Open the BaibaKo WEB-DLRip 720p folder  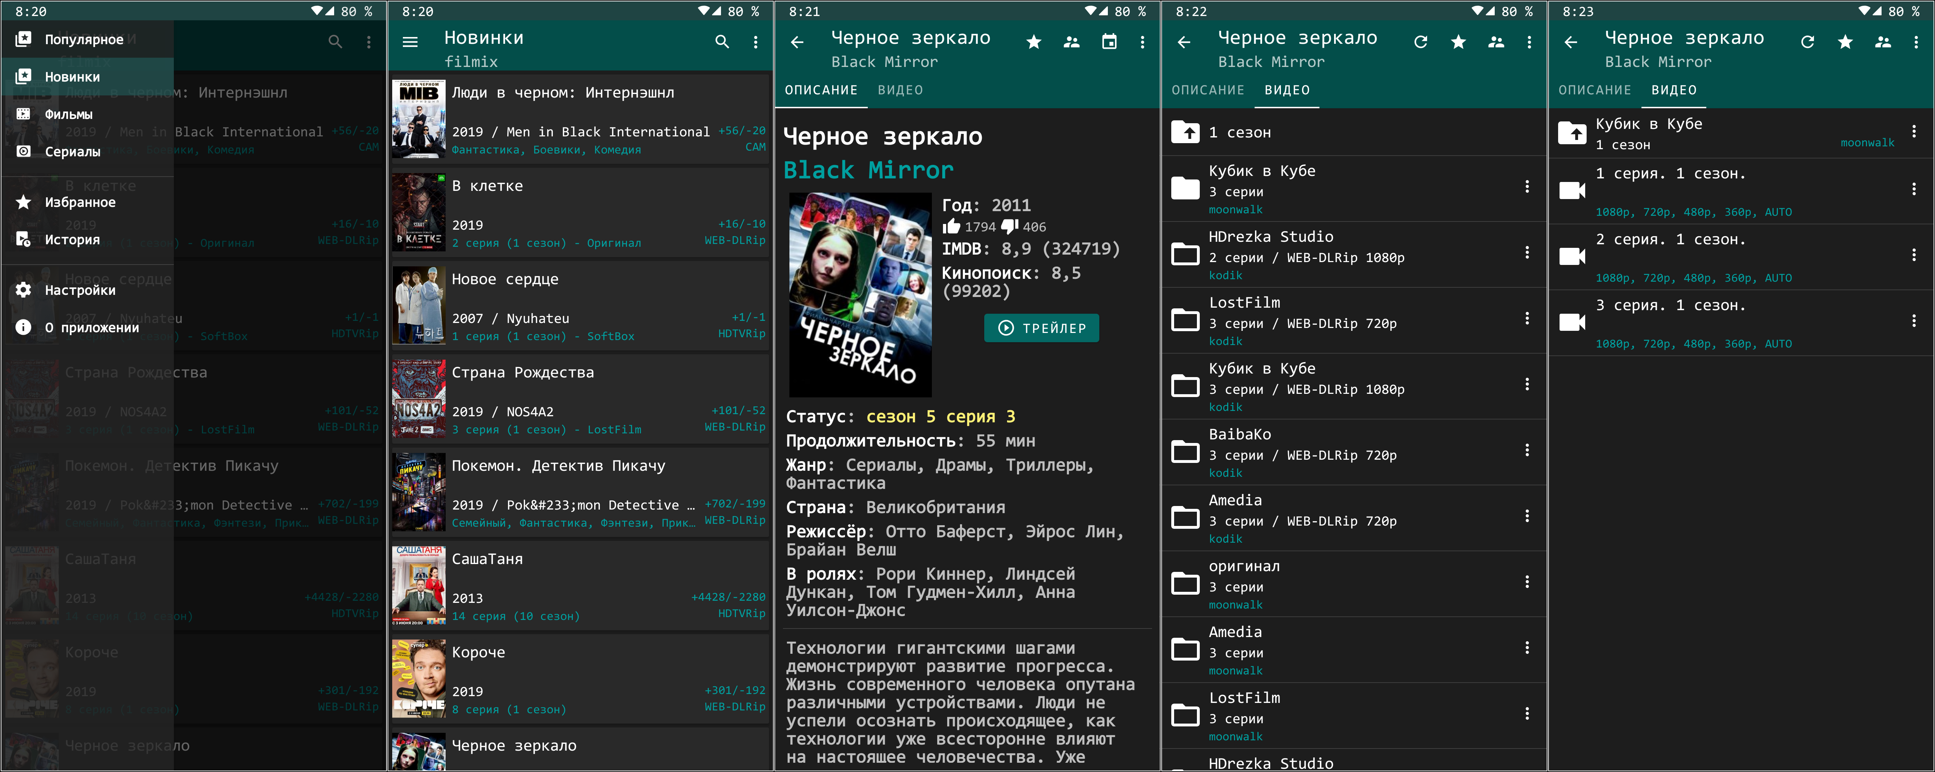(x=1354, y=452)
